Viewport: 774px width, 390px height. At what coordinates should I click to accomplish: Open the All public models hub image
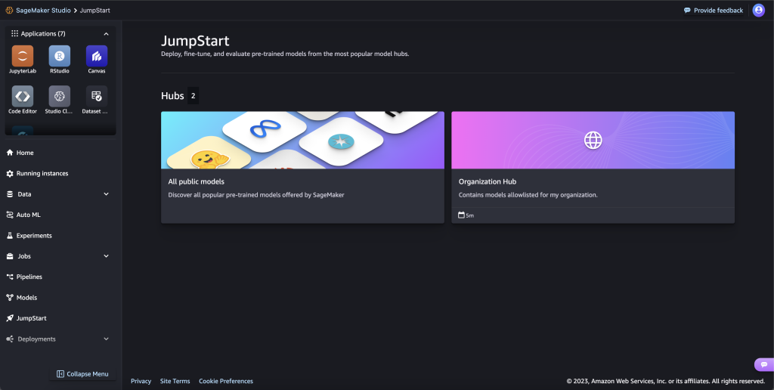point(302,140)
